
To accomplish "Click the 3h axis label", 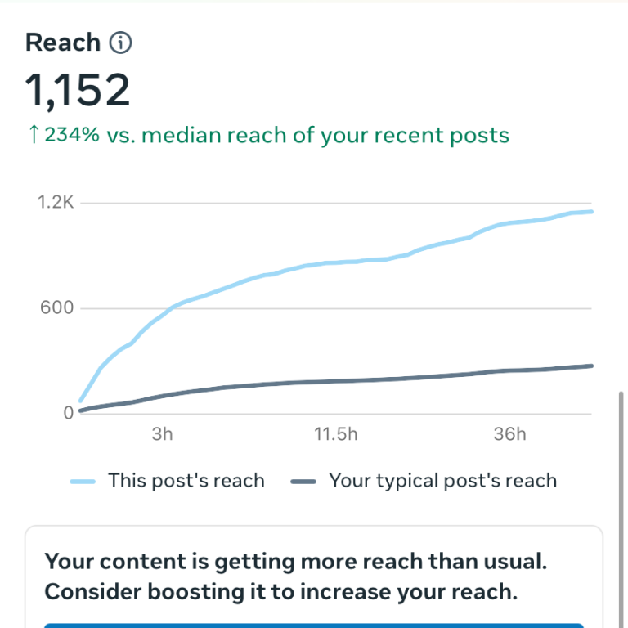I will pyautogui.click(x=162, y=434).
